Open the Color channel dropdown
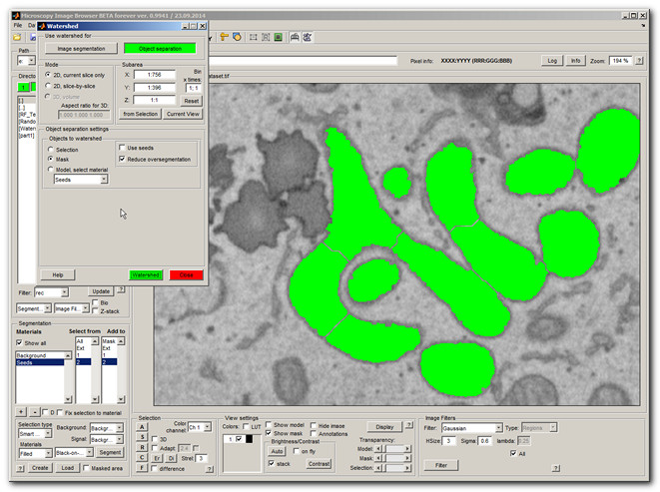This screenshot has width=660, height=492. pyautogui.click(x=201, y=427)
